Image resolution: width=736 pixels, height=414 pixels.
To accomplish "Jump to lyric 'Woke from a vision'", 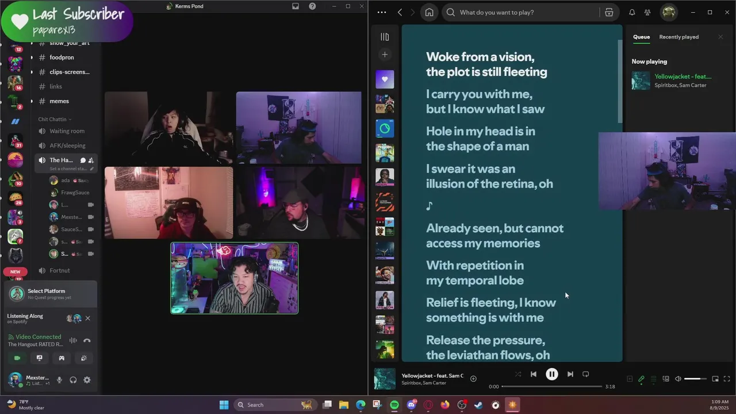I will (x=486, y=64).
